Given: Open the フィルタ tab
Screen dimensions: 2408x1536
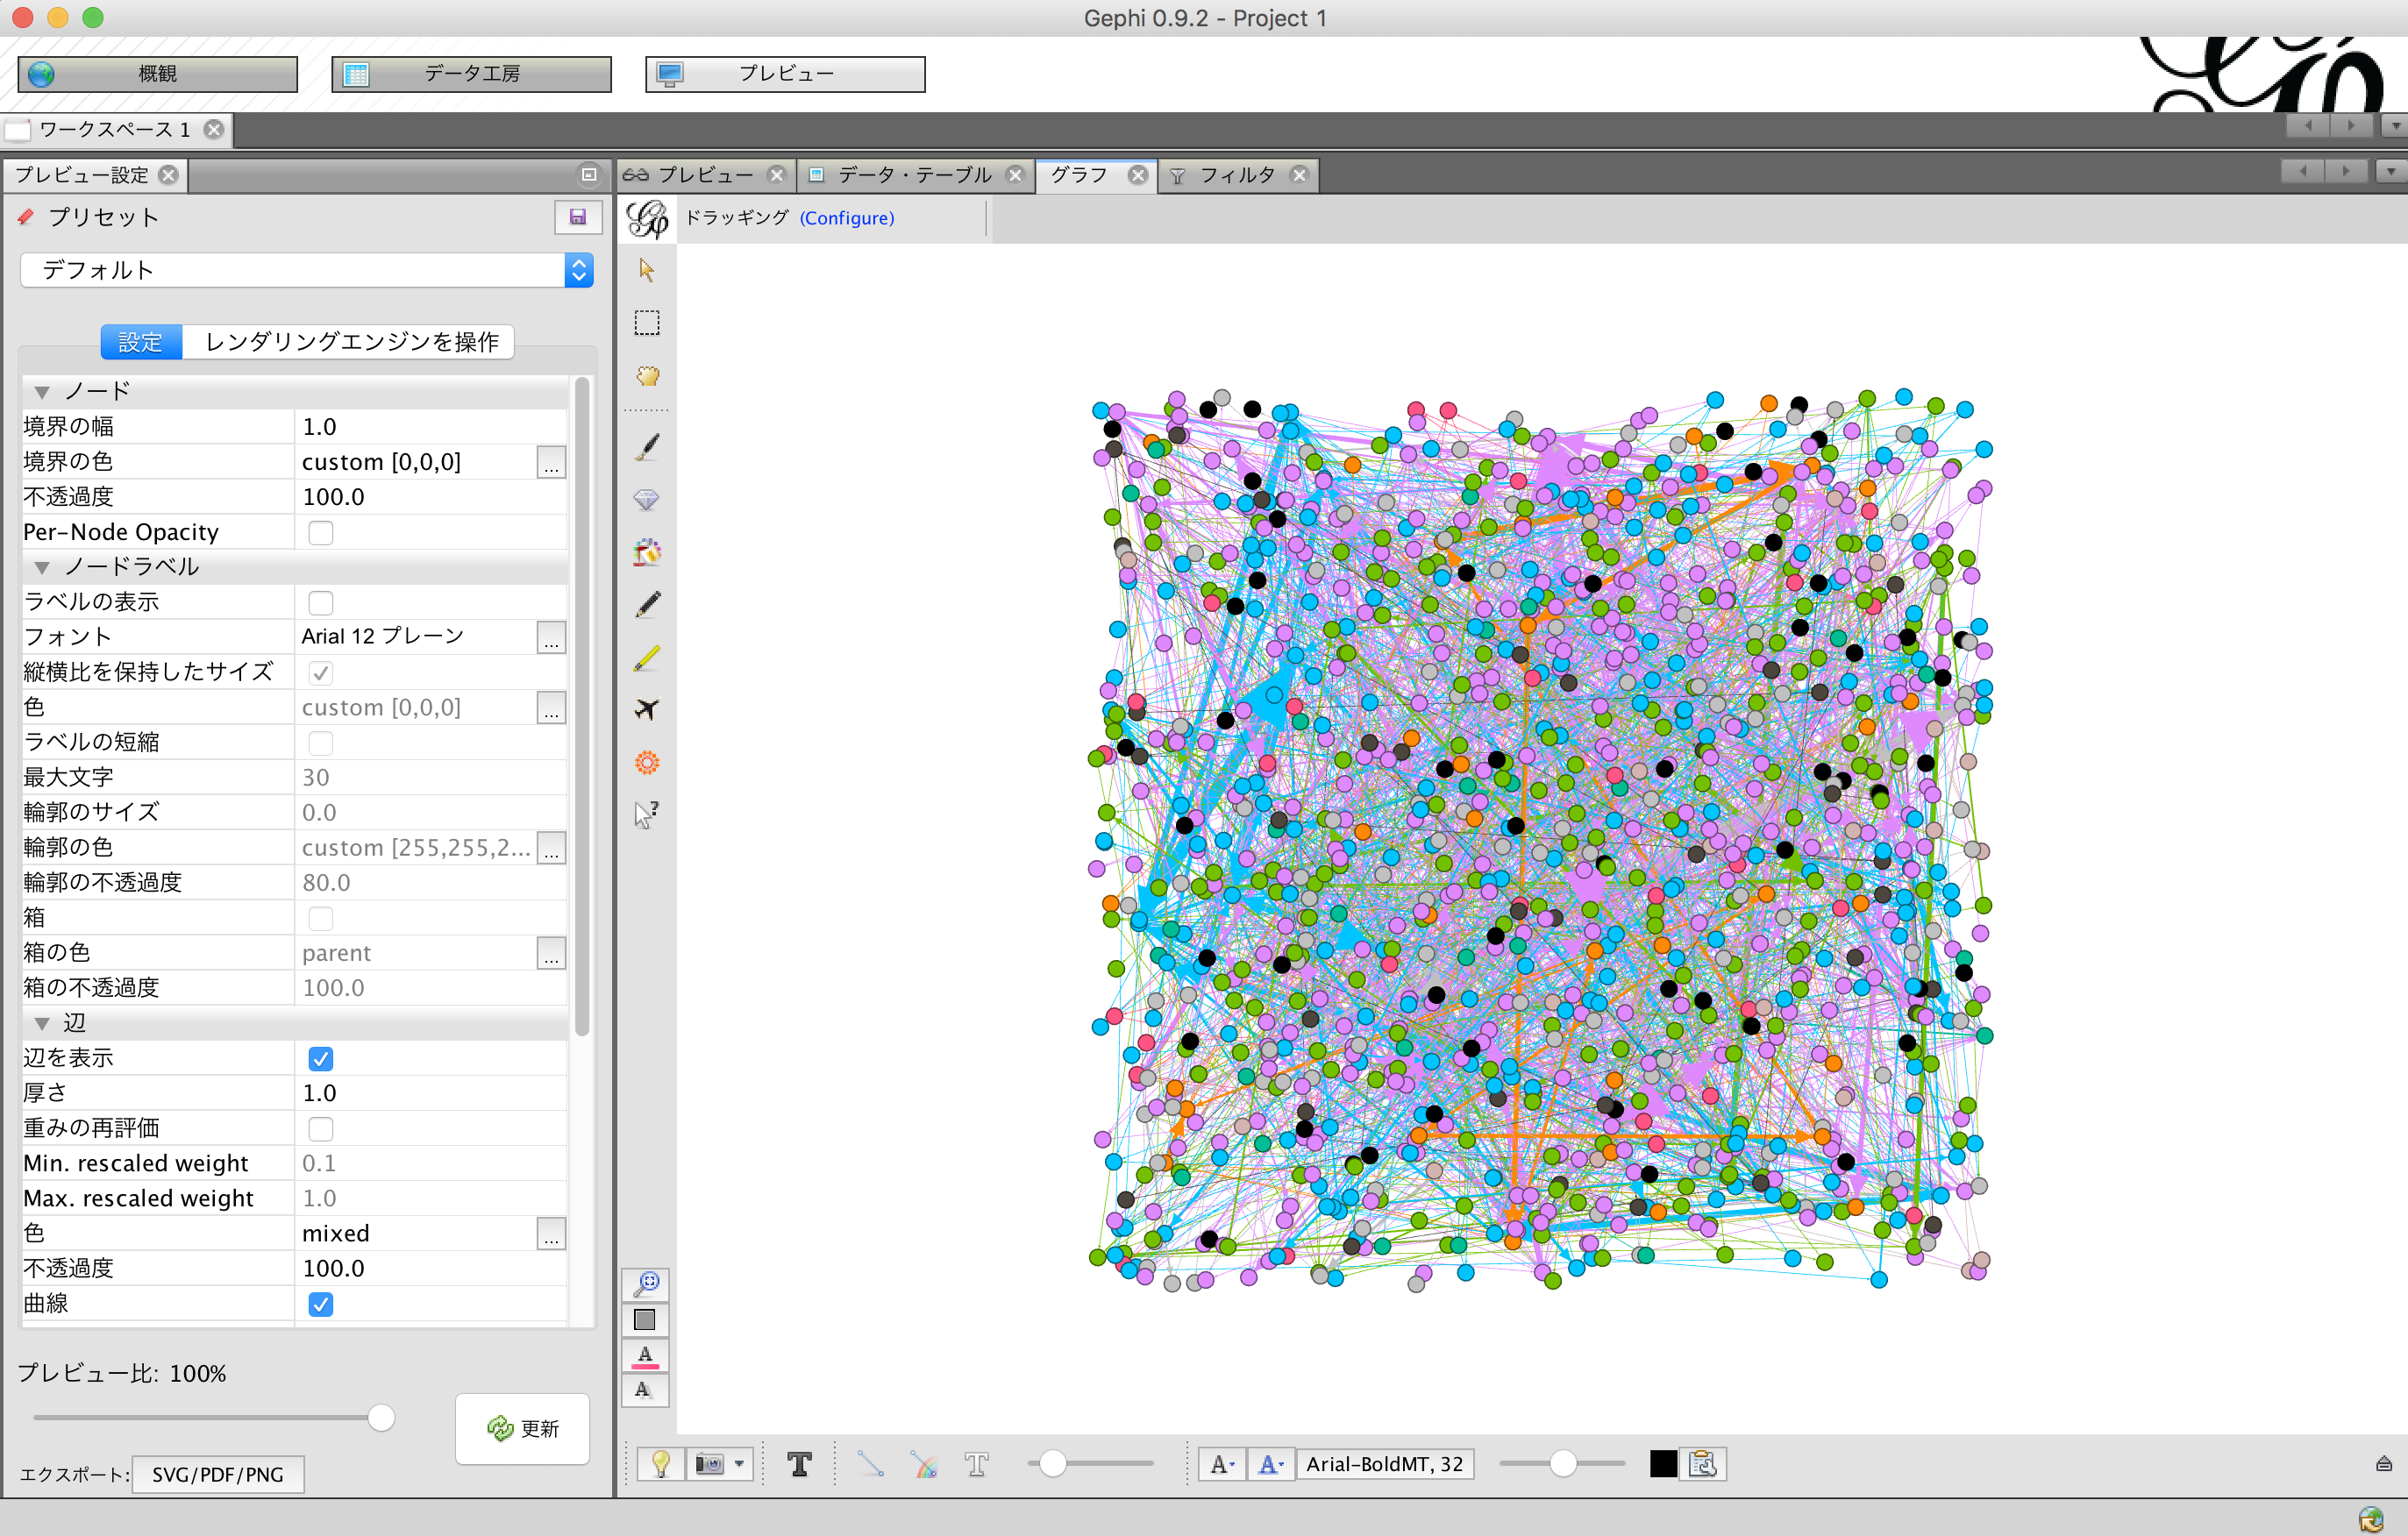Looking at the screenshot, I should [1237, 175].
